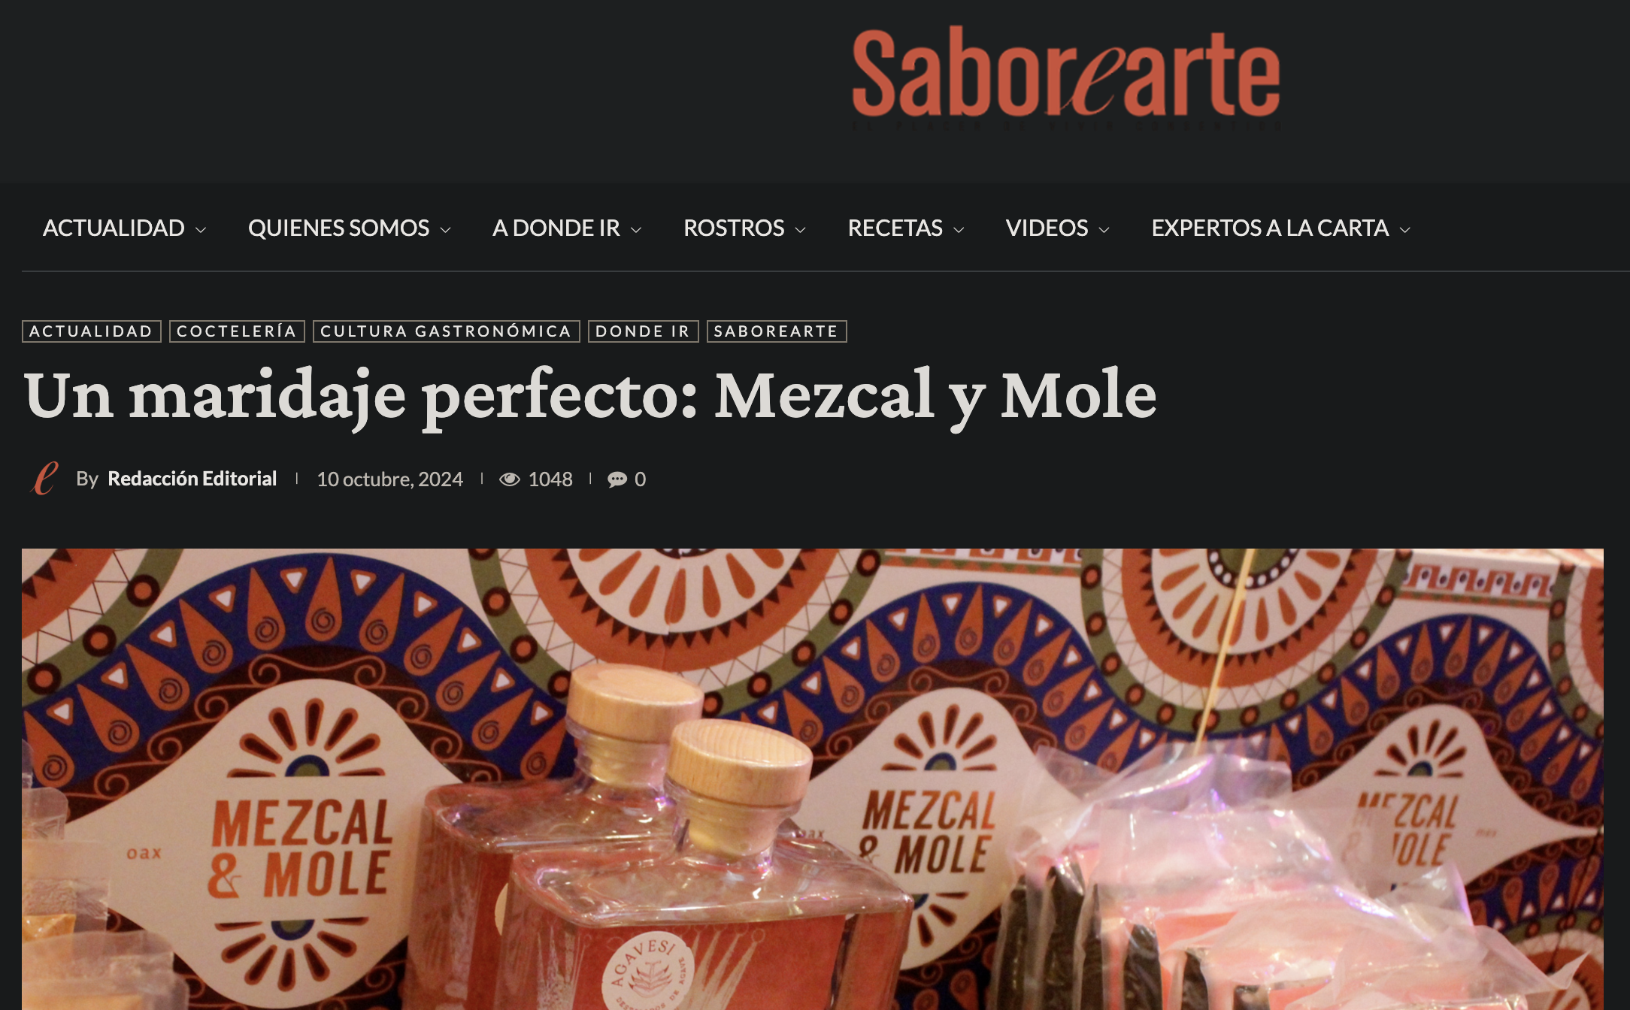This screenshot has height=1010, width=1630.
Task: Click the Mezcal & Mole featured image
Action: click(x=813, y=779)
